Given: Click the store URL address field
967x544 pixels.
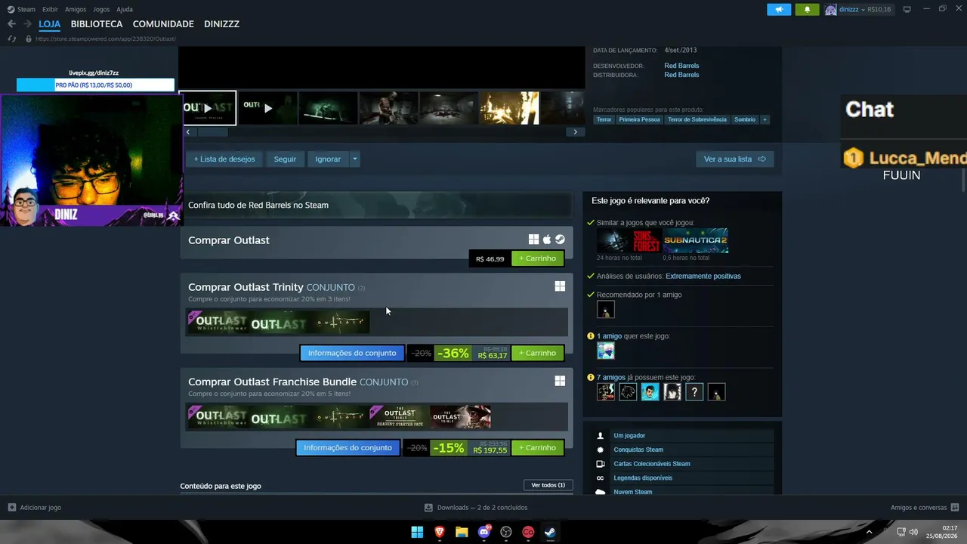Looking at the screenshot, I should (106, 39).
